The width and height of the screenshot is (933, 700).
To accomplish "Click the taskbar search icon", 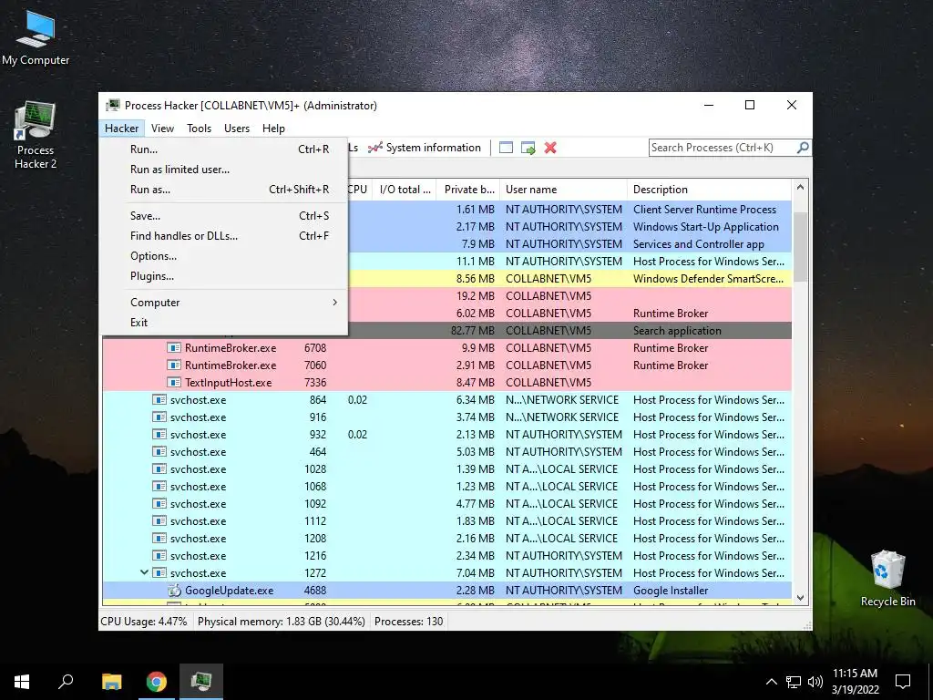I will pos(66,682).
